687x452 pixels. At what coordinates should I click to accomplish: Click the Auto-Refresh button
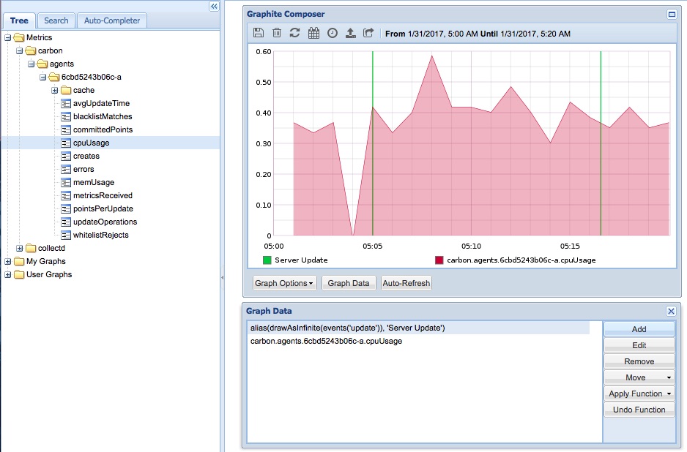pyautogui.click(x=406, y=283)
